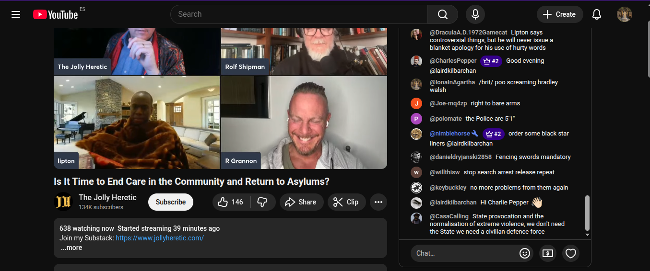Screen dimensions: 650x271
Task: Start voice search with microphone icon
Action: coord(475,14)
